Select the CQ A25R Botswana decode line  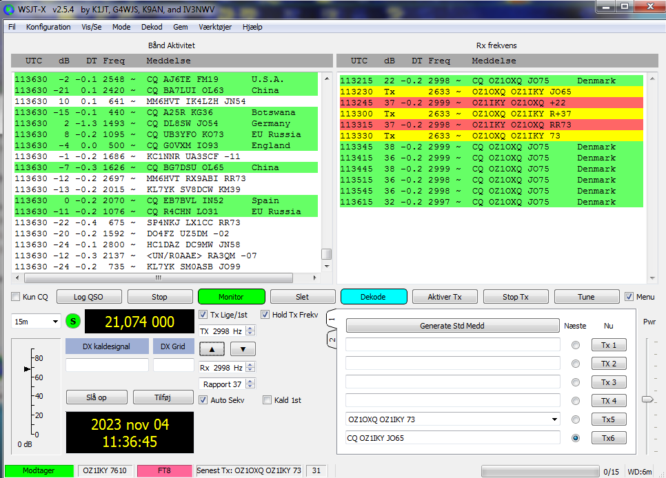coord(165,112)
